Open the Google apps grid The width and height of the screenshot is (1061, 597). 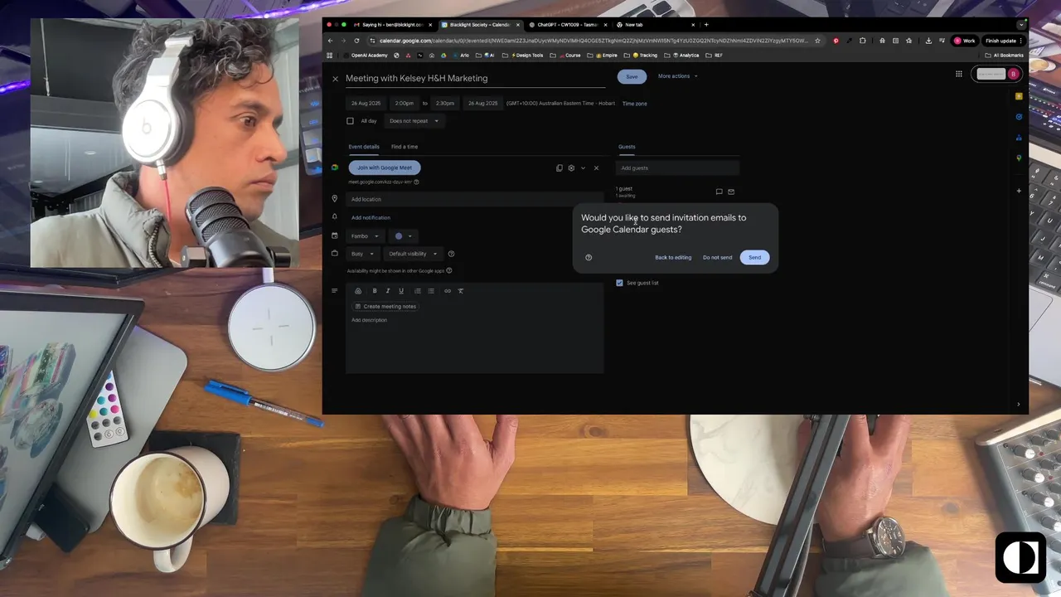click(959, 74)
